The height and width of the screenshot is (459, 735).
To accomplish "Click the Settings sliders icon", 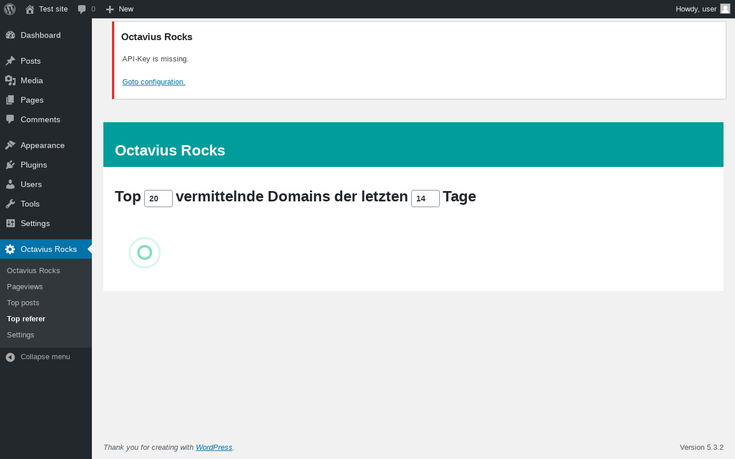I will pyautogui.click(x=10, y=223).
